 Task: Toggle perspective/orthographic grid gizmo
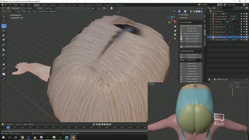click(175, 38)
